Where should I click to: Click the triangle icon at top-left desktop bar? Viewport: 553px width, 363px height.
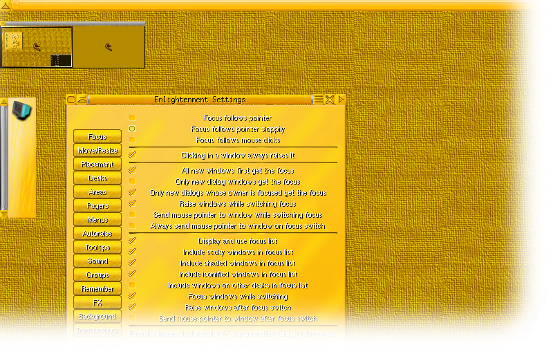coord(6,5)
